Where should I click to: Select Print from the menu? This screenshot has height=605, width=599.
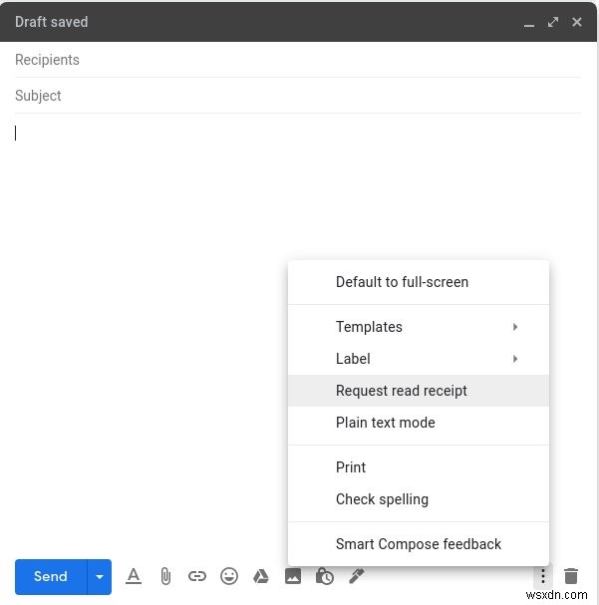click(419, 467)
